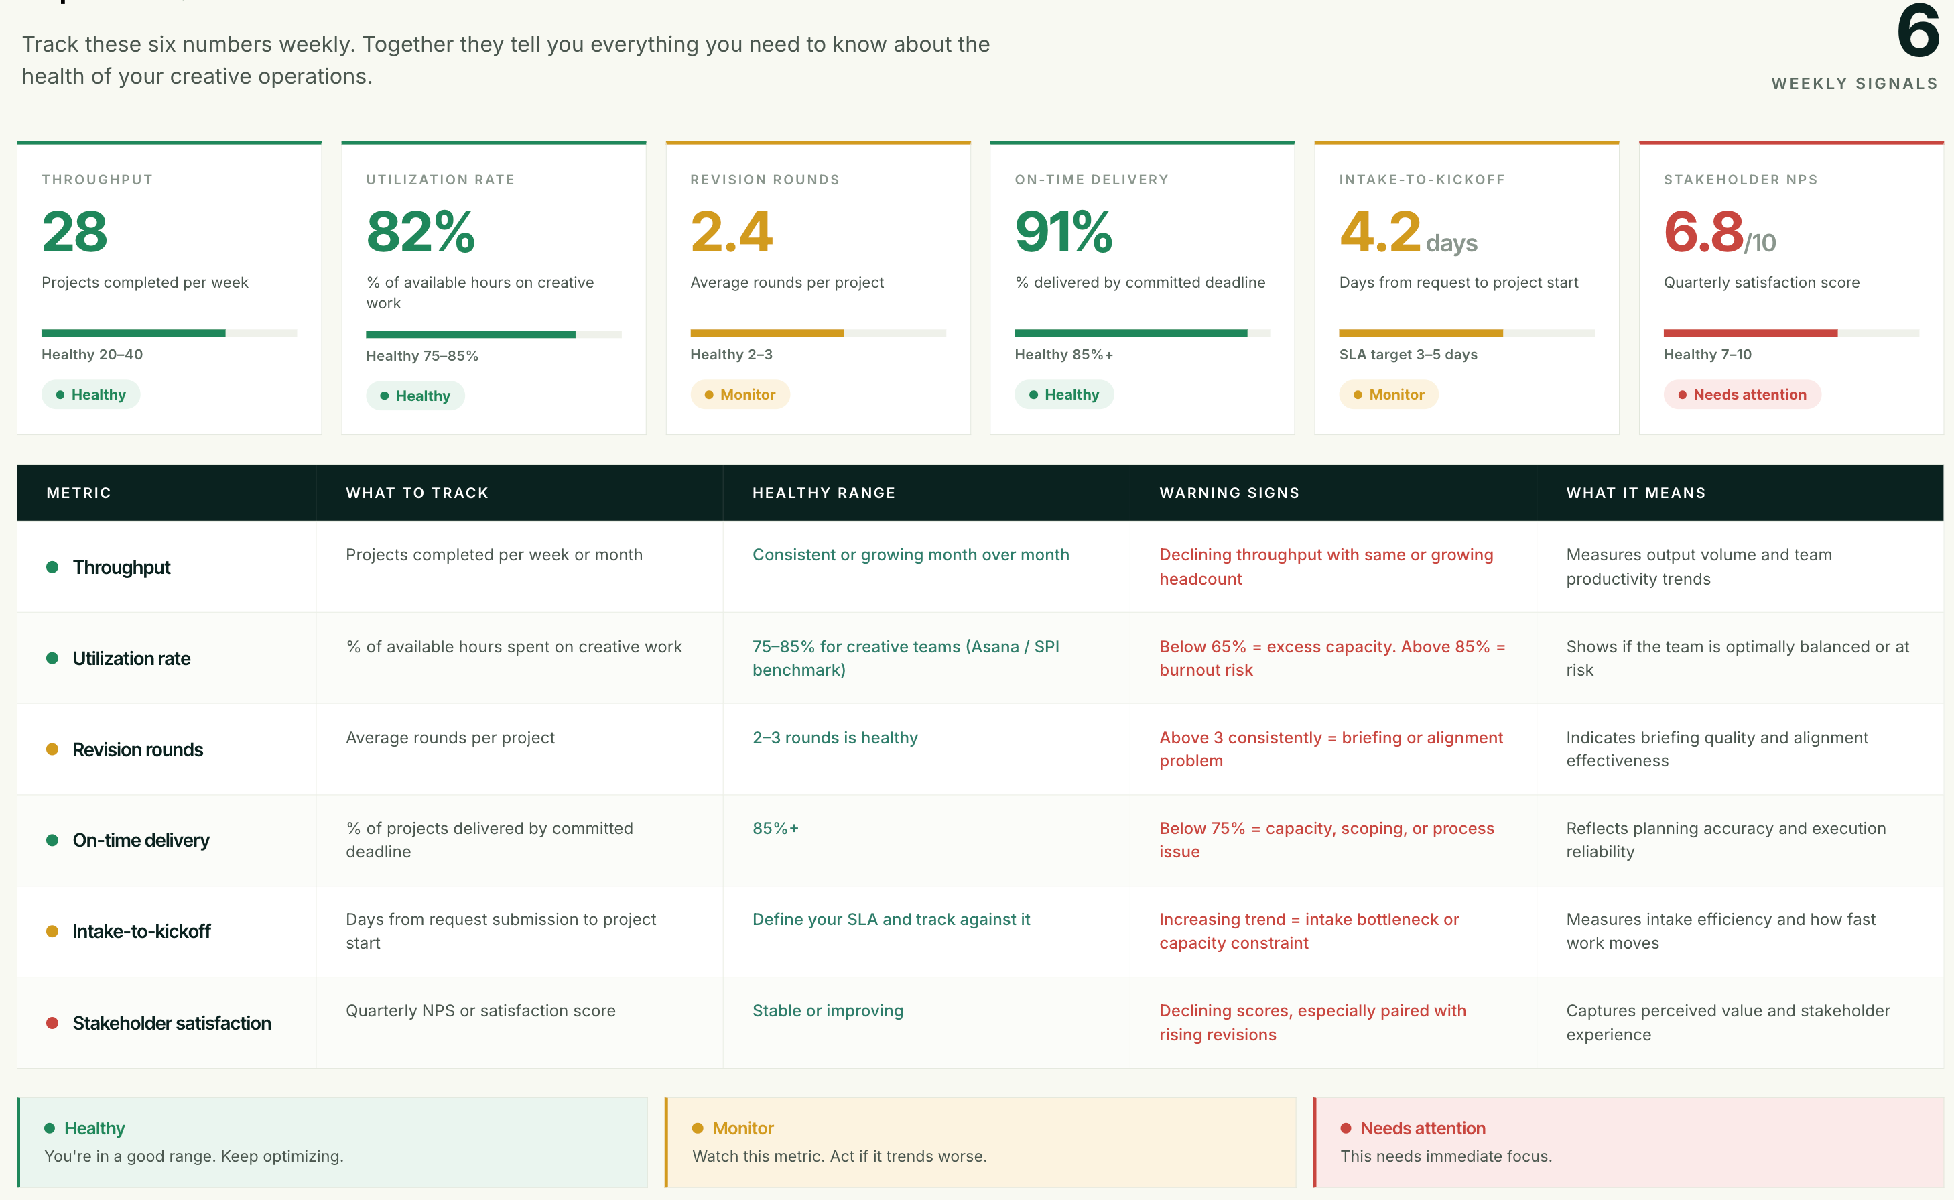The height and width of the screenshot is (1200, 1954).
Task: Click the green dot beside On-time delivery row
Action: tap(52, 840)
